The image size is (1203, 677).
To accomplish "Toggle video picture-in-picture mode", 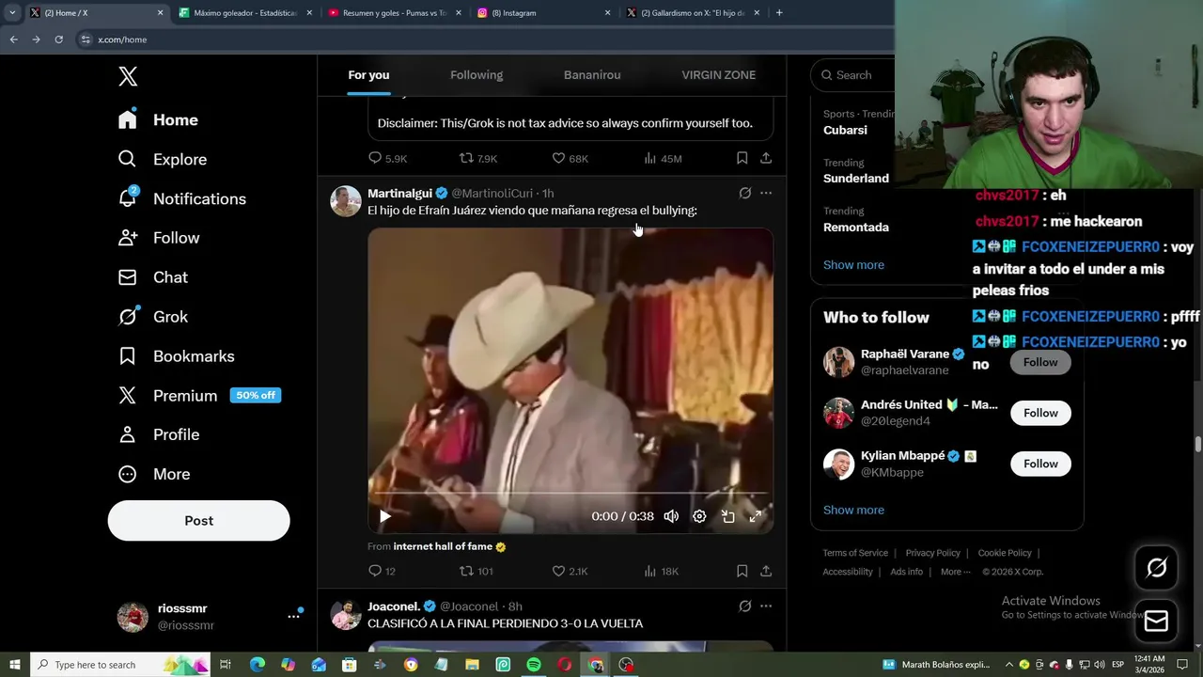I will pos(727,516).
